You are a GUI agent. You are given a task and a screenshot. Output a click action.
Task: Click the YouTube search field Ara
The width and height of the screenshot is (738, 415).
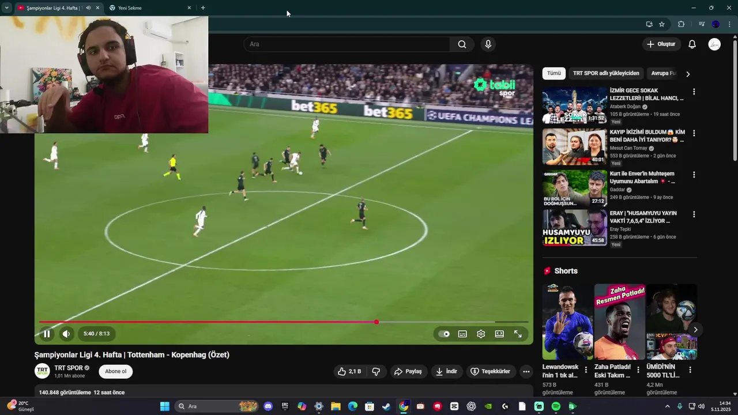click(x=347, y=44)
